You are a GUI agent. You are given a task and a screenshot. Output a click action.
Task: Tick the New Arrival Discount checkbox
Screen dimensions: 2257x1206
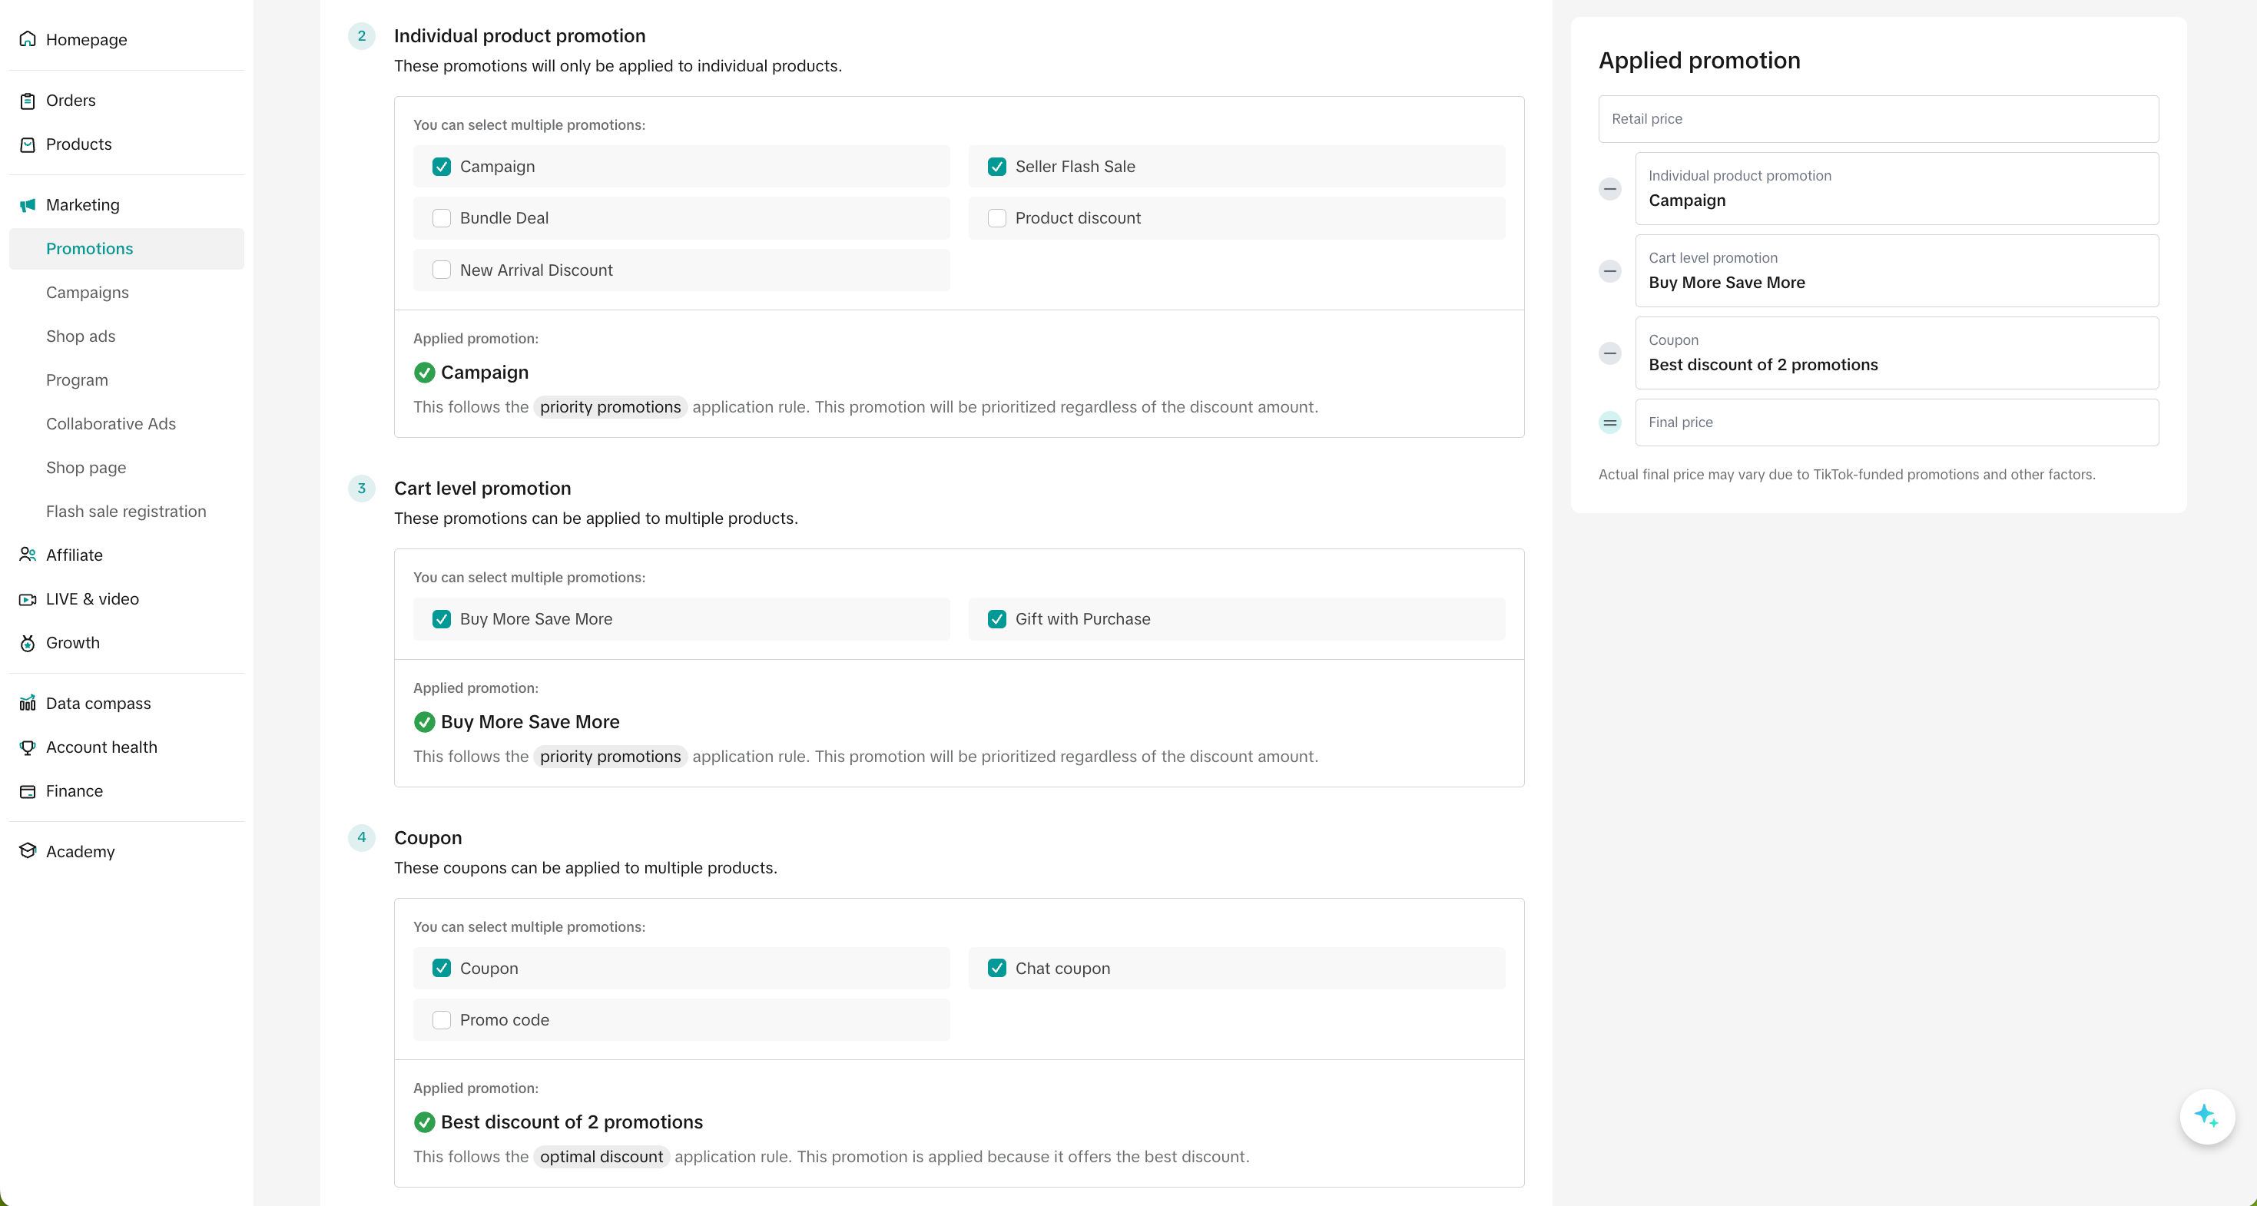pyautogui.click(x=442, y=270)
